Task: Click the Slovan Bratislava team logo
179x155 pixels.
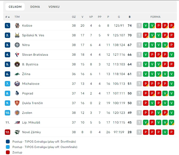Action: 17,55
